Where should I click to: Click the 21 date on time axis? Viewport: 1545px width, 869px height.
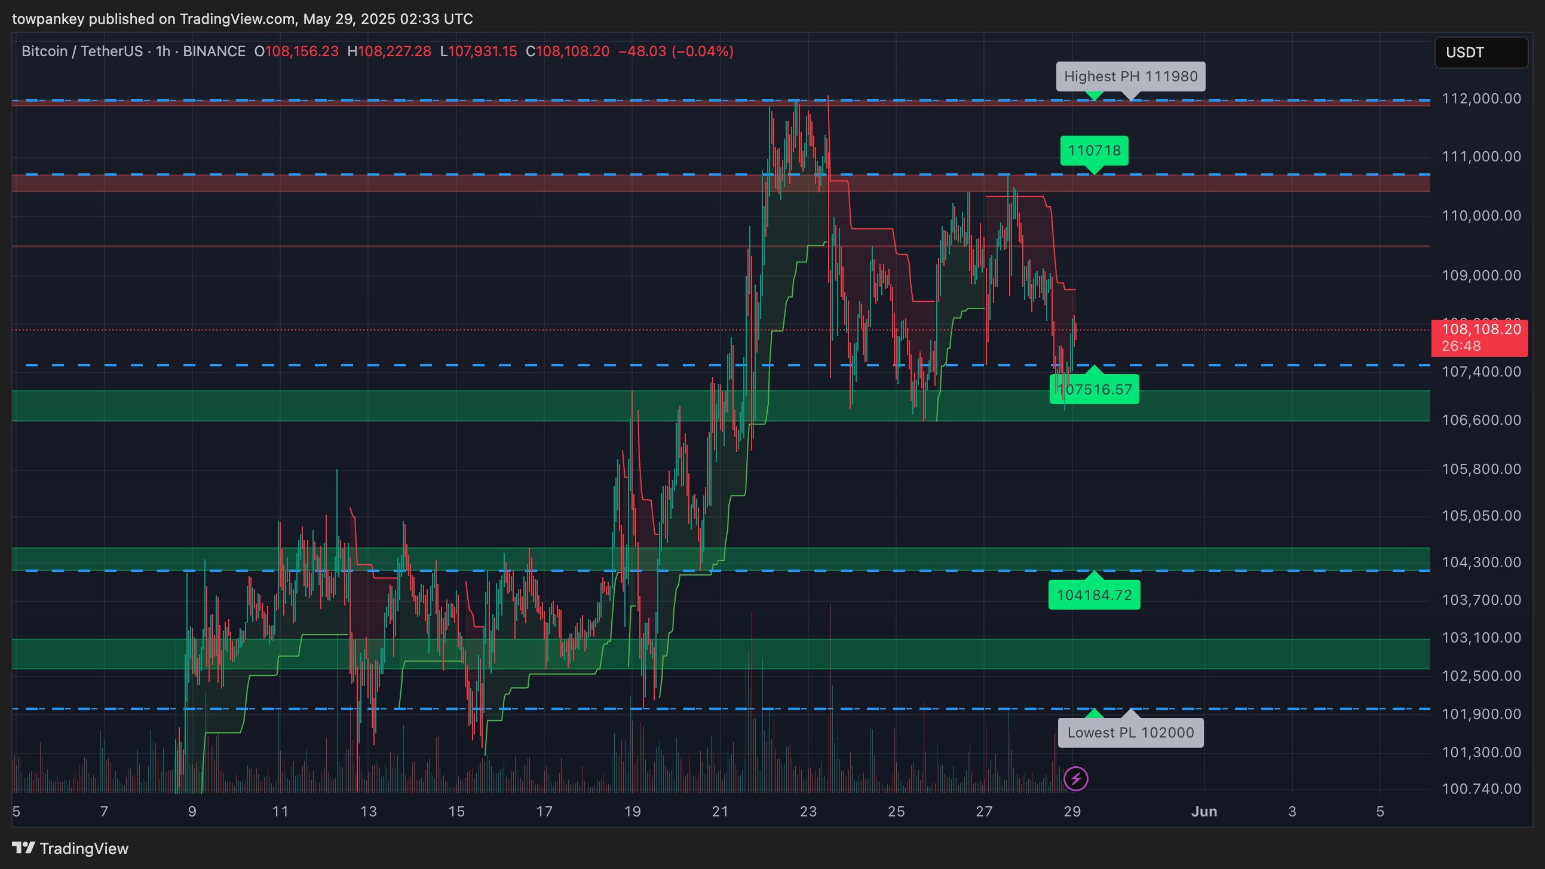click(x=720, y=812)
